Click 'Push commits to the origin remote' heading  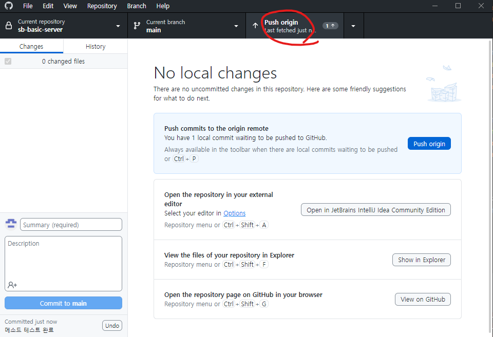(x=216, y=128)
